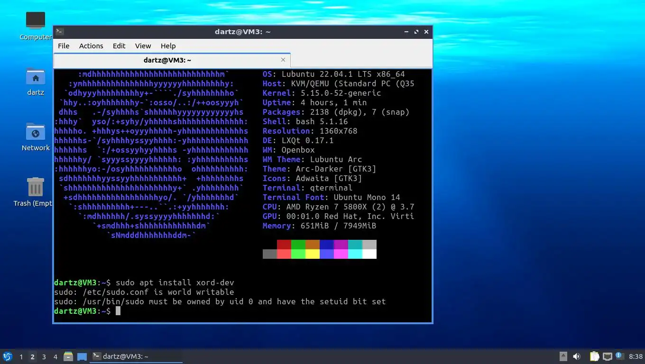The width and height of the screenshot is (645, 364).
Task: Open the Lubuntu start menu
Action: point(8,356)
